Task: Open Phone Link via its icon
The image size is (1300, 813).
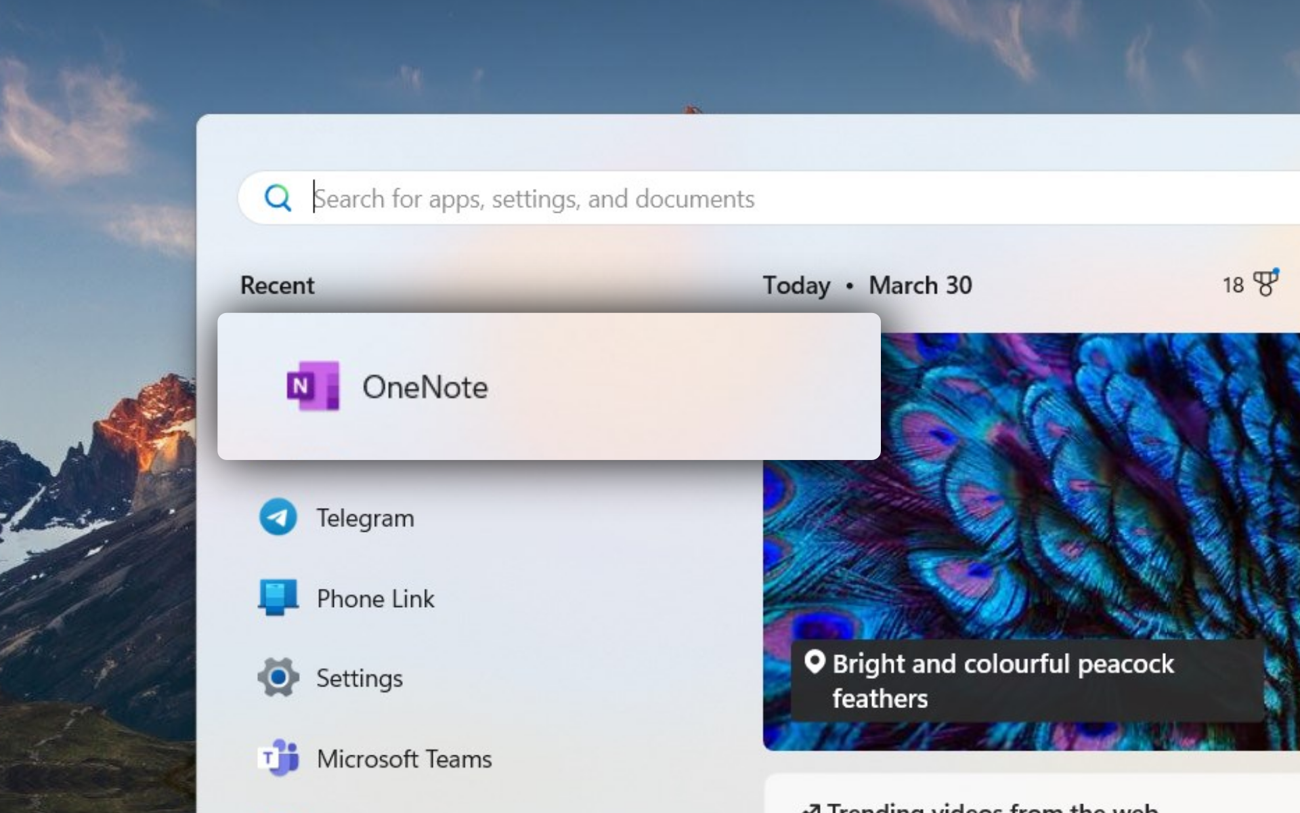Action: pyautogui.click(x=278, y=598)
